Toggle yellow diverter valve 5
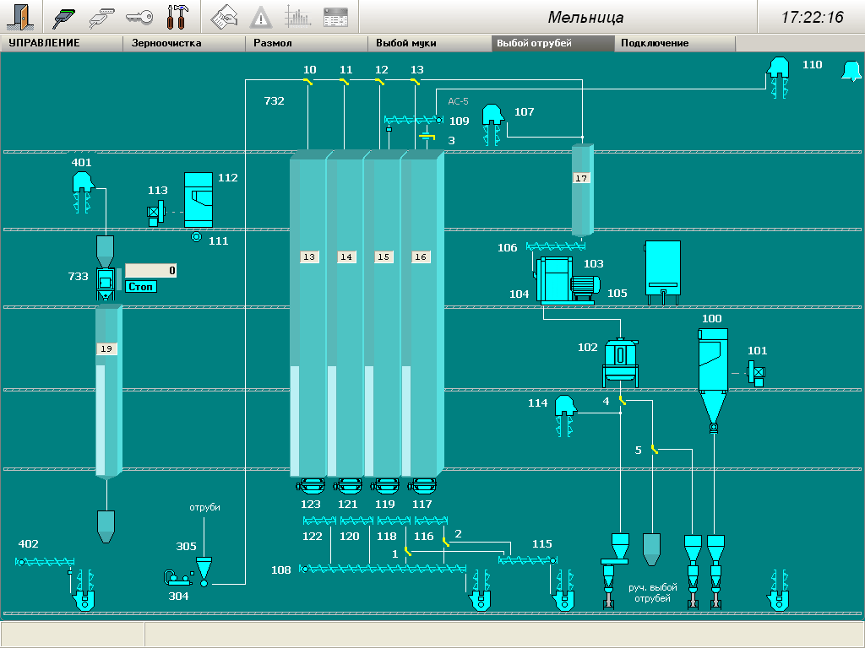 click(x=654, y=451)
